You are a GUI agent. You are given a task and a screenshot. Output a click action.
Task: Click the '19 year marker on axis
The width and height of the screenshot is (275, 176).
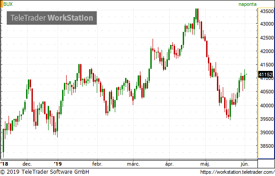point(58,164)
